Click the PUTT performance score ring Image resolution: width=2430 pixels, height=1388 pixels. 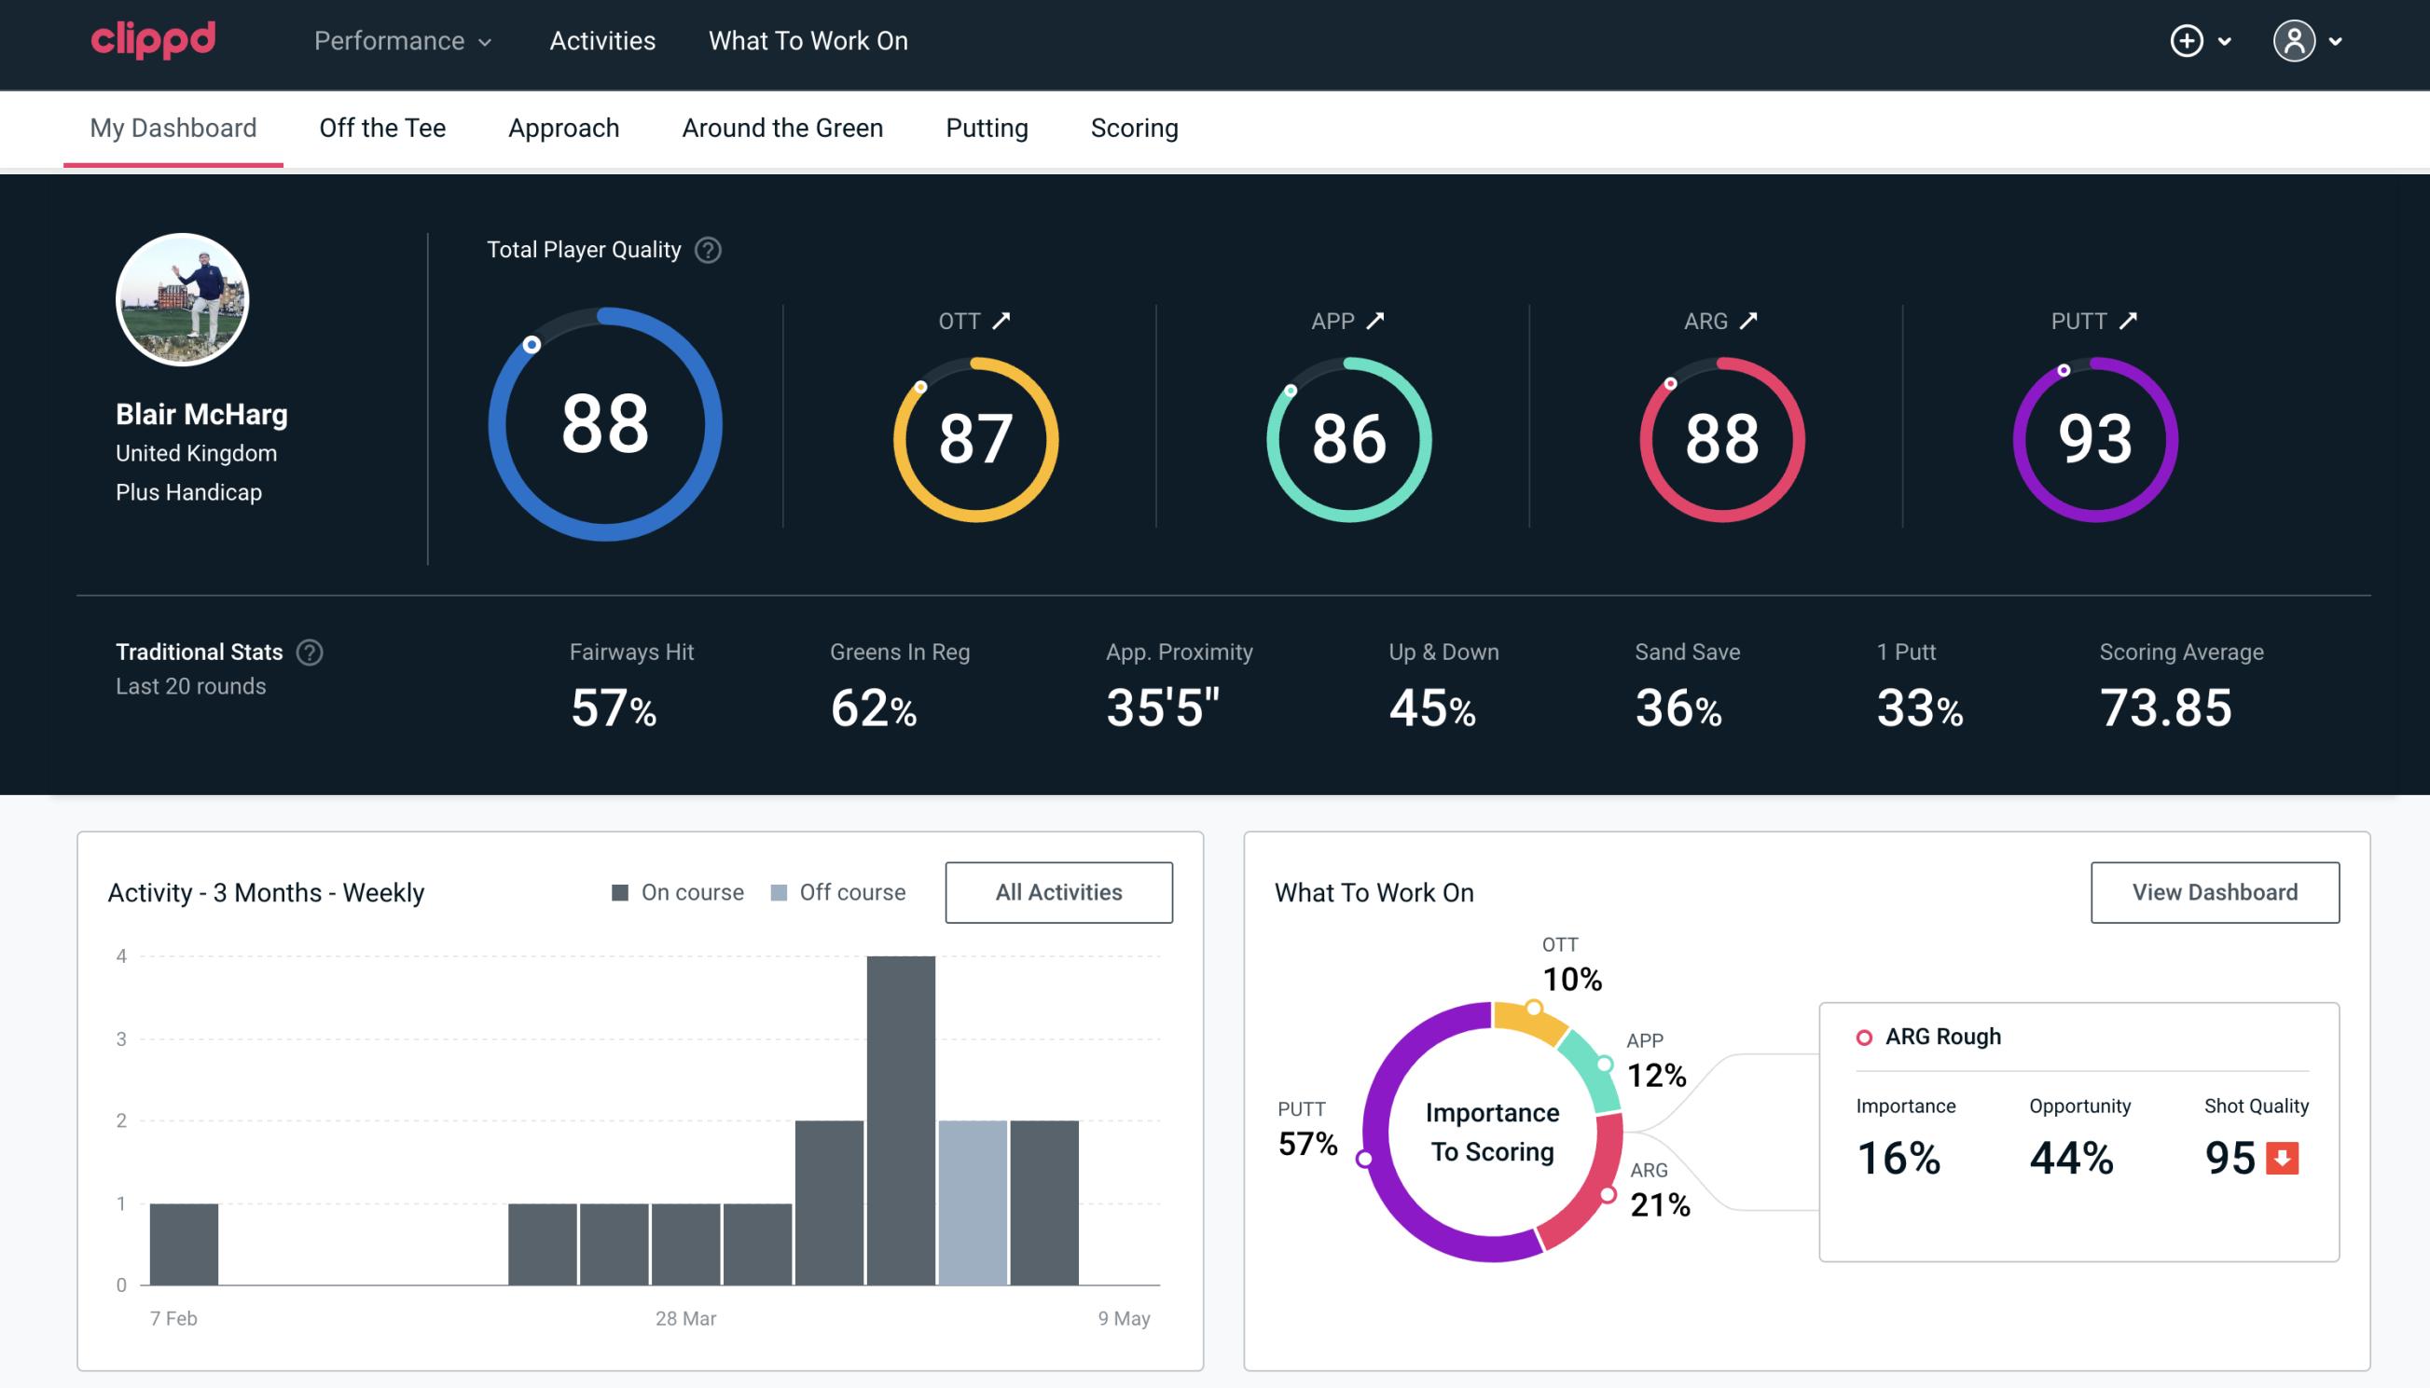[x=2096, y=437]
